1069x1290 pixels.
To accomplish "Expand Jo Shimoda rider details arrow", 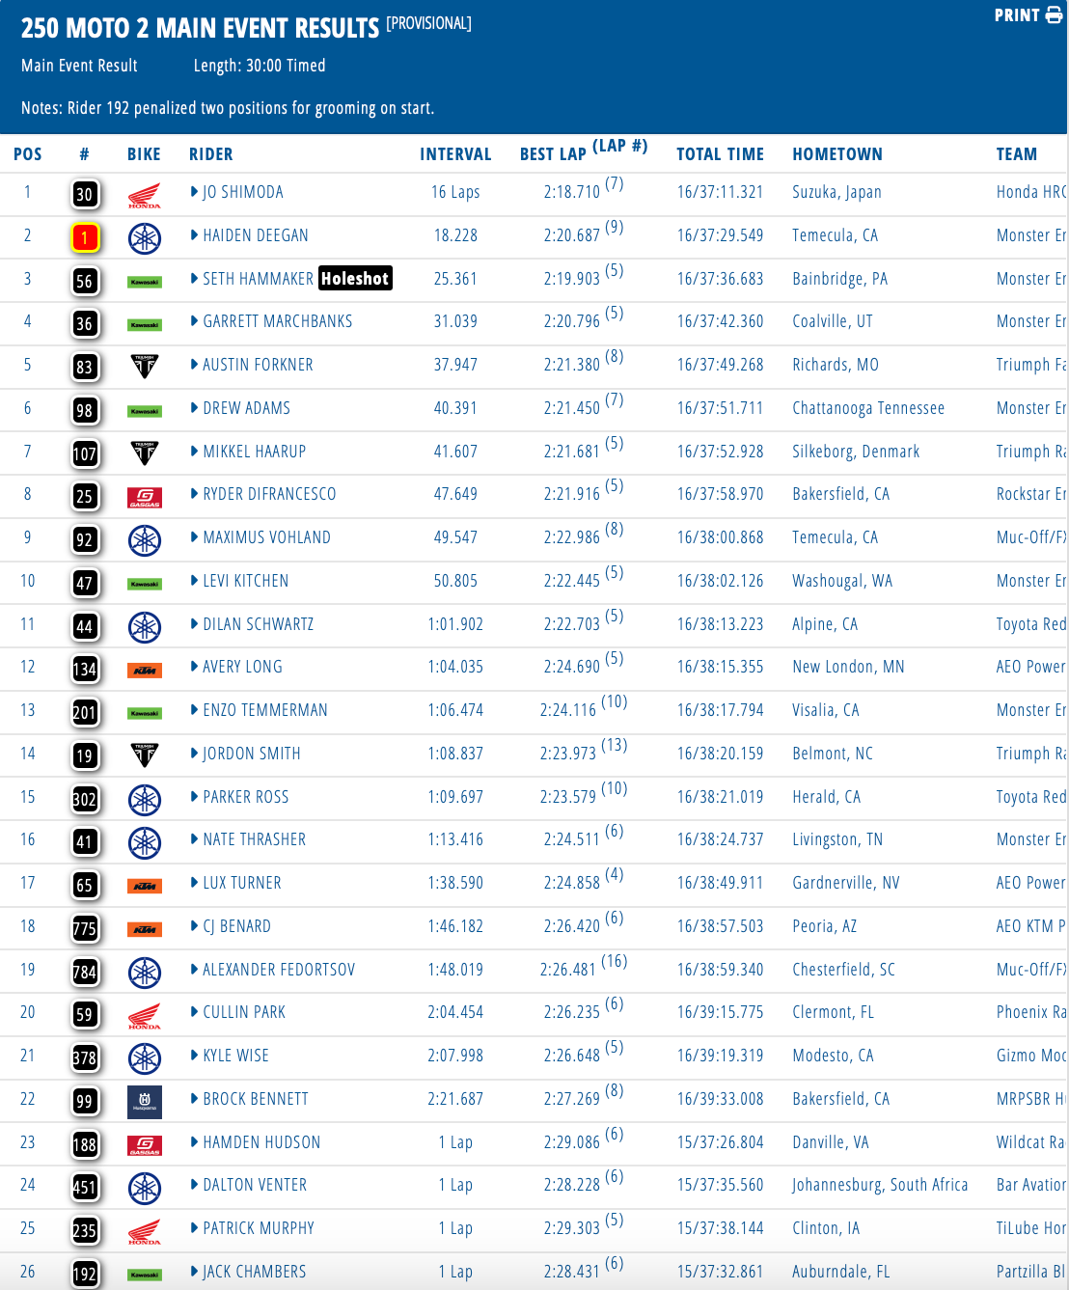I will click(195, 192).
